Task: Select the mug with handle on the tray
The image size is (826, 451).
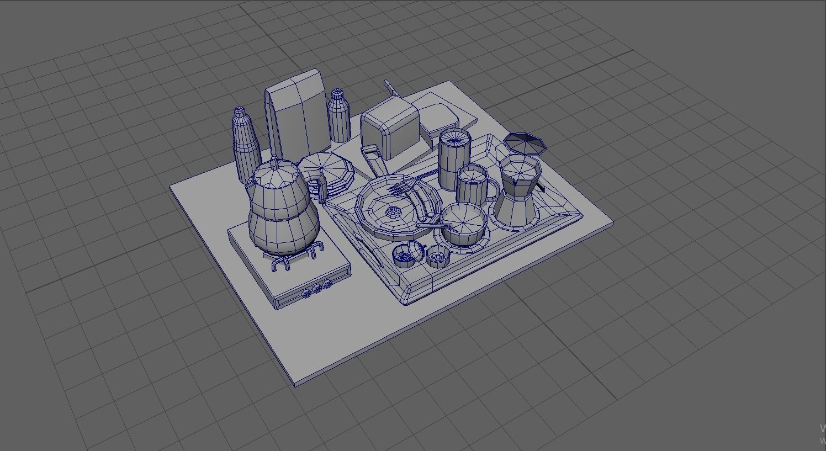Action: tap(475, 184)
